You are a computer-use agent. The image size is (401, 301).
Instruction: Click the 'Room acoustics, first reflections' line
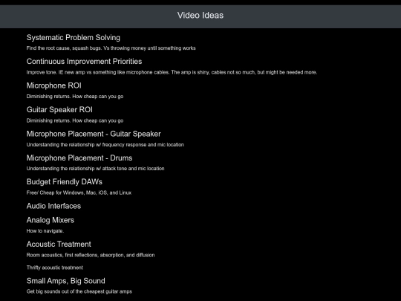(x=91, y=255)
